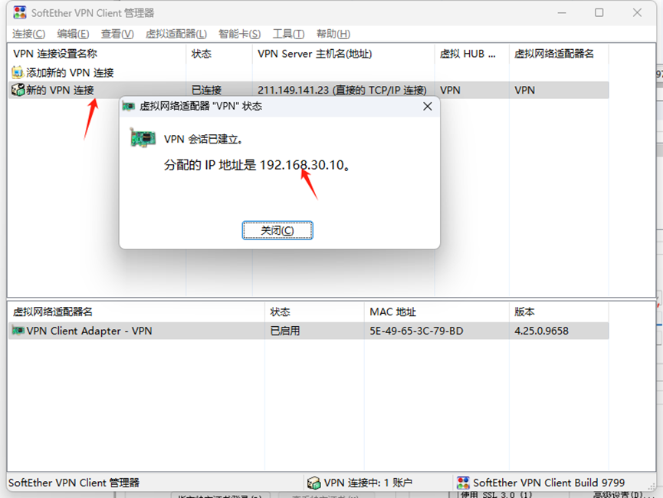663x498 pixels.
Task: Click the 虚拟 HUB column header
Action: click(471, 54)
